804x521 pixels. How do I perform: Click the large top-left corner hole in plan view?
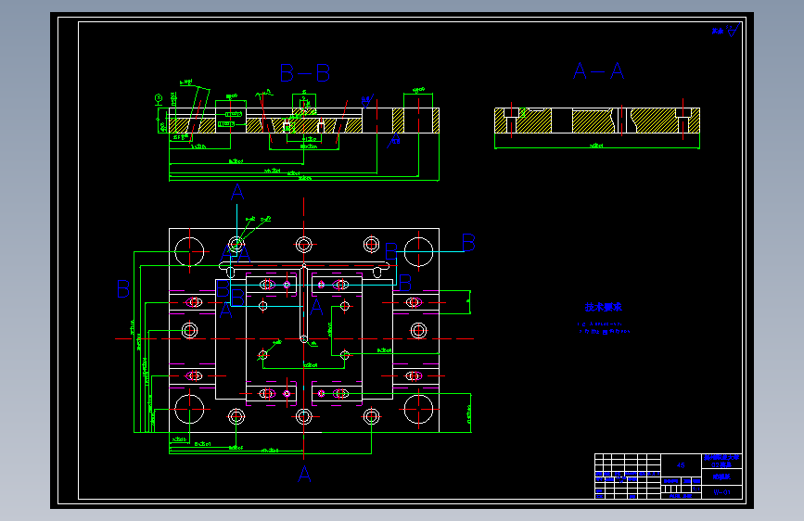pyautogui.click(x=190, y=252)
